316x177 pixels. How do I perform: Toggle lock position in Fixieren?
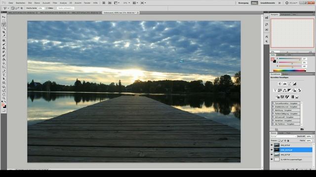285,141
